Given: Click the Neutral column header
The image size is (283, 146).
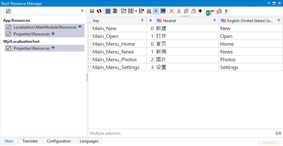Looking at the screenshot, I should tap(187, 20).
